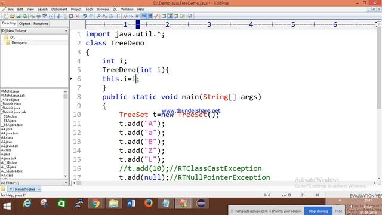This screenshot has height=215, width=382.
Task: Click the Save All toolbar icon
Action: (x=24, y=16)
